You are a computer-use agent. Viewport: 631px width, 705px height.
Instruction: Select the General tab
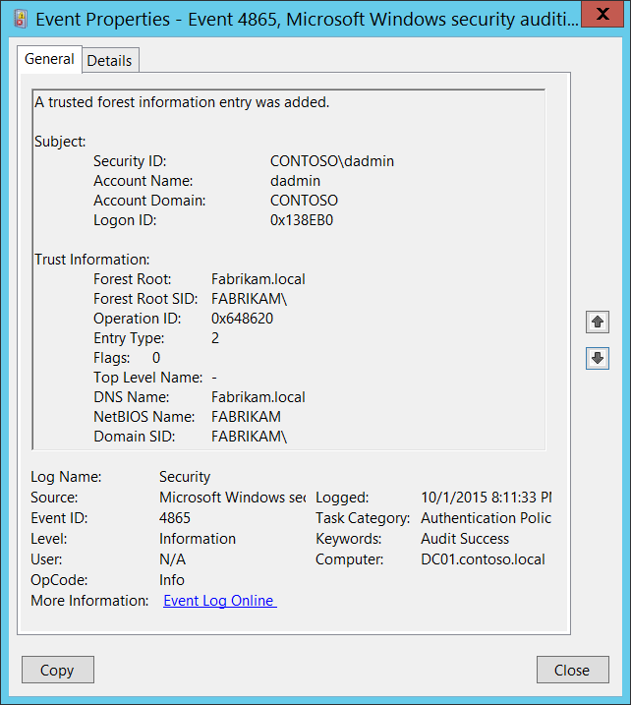[x=49, y=59]
